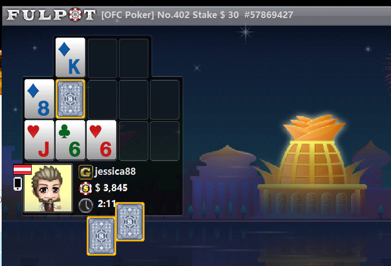This screenshot has width=391, height=266.
Task: Click the jessica88 player name
Action: tap(115, 172)
